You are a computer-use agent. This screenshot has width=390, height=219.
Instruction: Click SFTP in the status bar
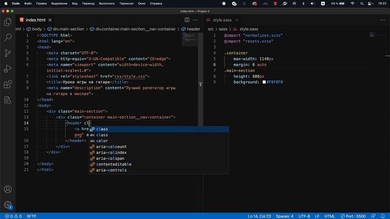click(x=31, y=217)
